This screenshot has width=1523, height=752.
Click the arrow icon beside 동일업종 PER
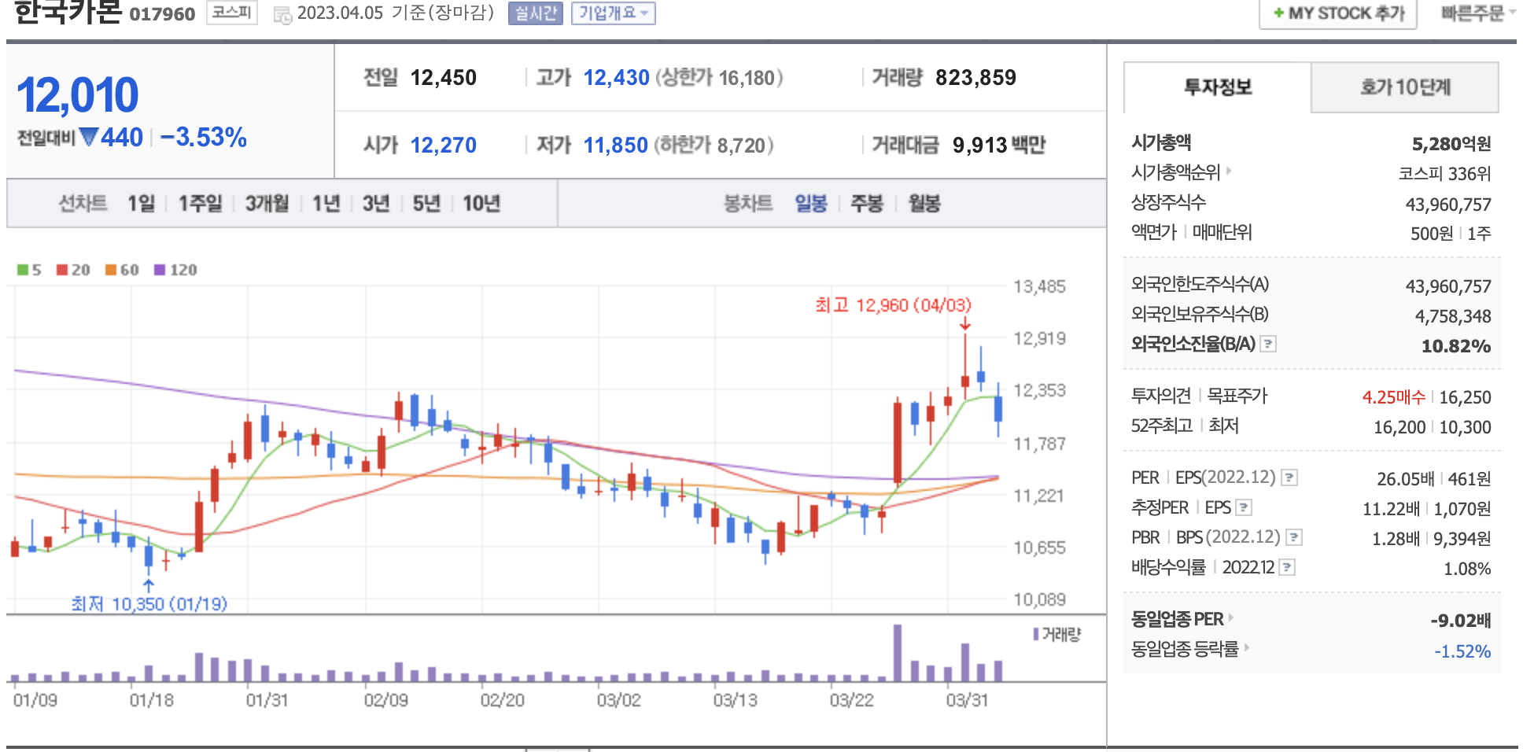[x=1231, y=618]
